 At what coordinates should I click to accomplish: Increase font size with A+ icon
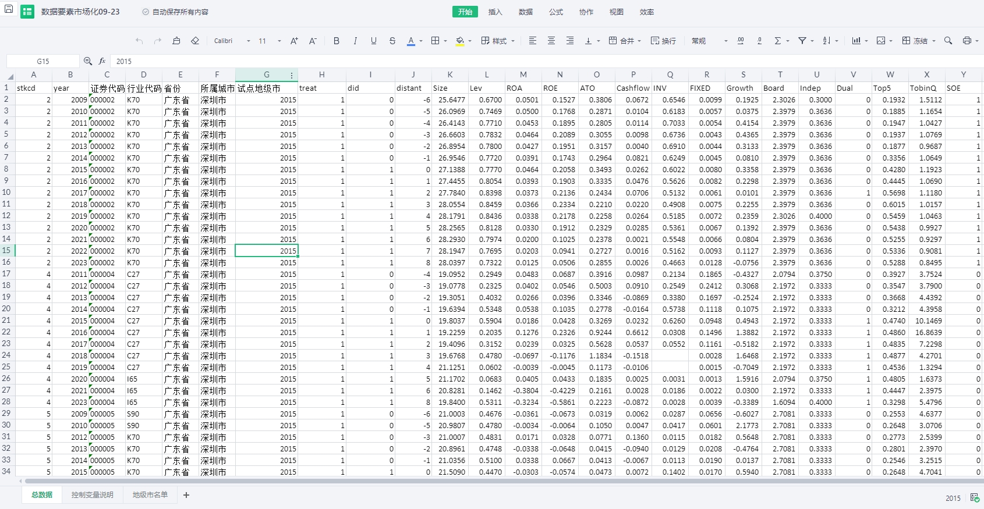tap(294, 41)
